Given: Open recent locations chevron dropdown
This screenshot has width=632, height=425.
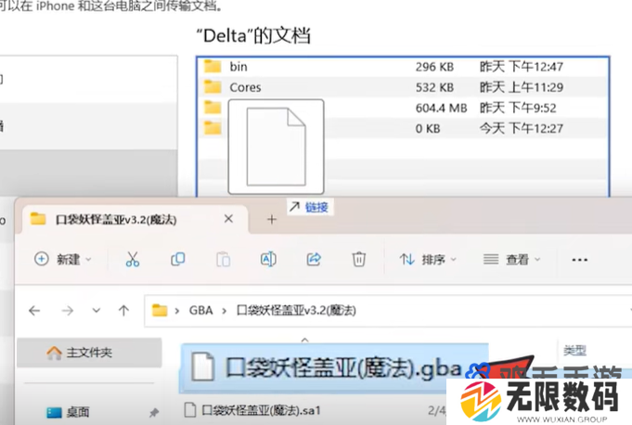Looking at the screenshot, I should coord(96,310).
